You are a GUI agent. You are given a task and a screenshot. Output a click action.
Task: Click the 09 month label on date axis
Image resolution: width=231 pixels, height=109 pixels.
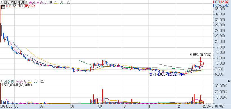100,106
